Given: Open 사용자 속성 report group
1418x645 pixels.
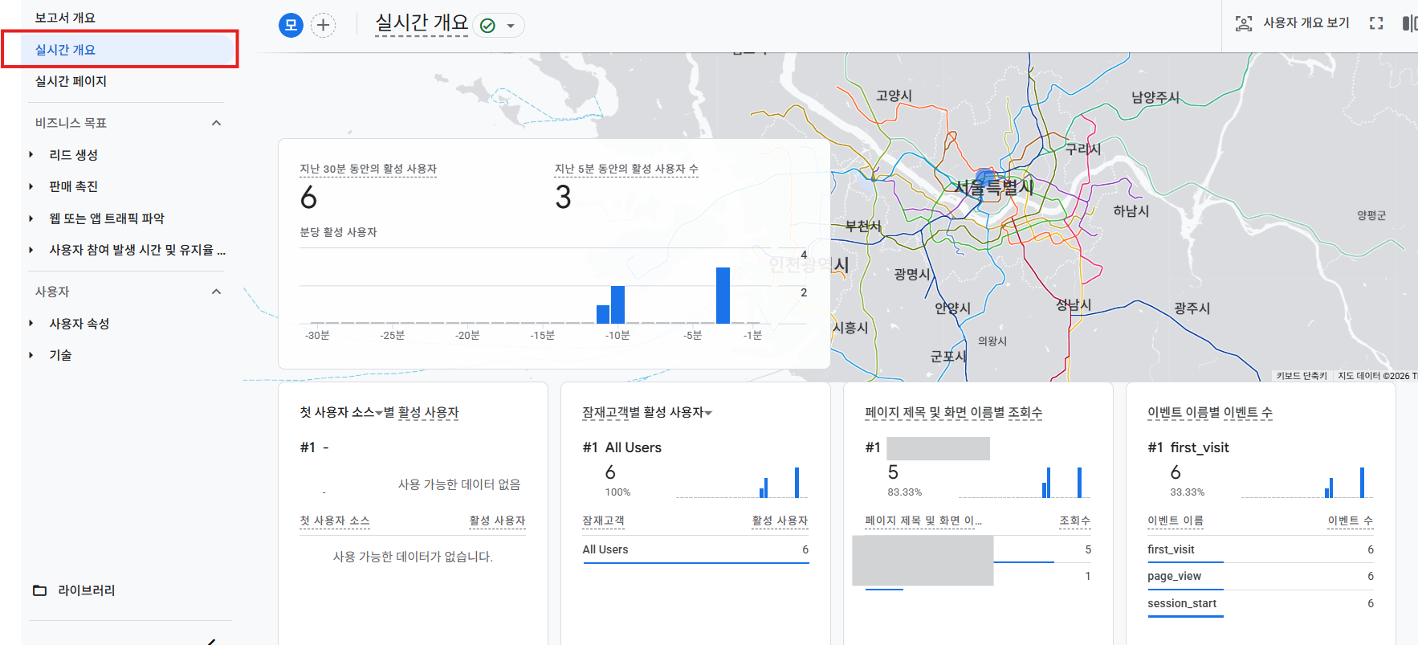Looking at the screenshot, I should pos(79,324).
